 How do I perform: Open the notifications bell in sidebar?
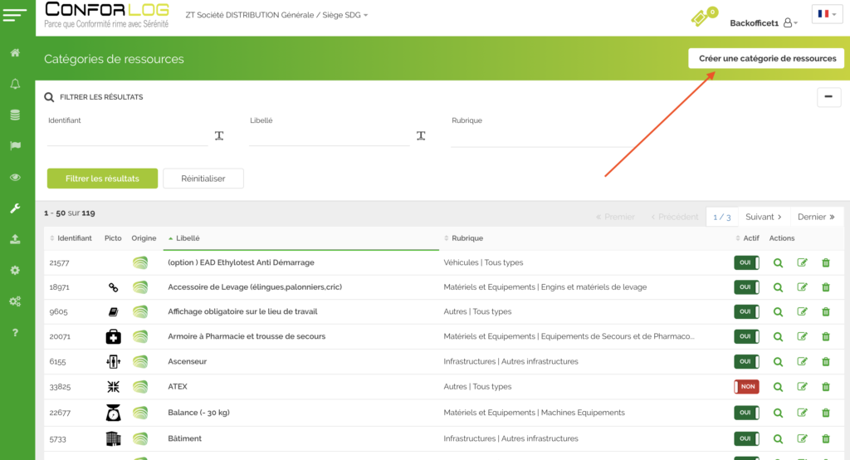click(15, 84)
